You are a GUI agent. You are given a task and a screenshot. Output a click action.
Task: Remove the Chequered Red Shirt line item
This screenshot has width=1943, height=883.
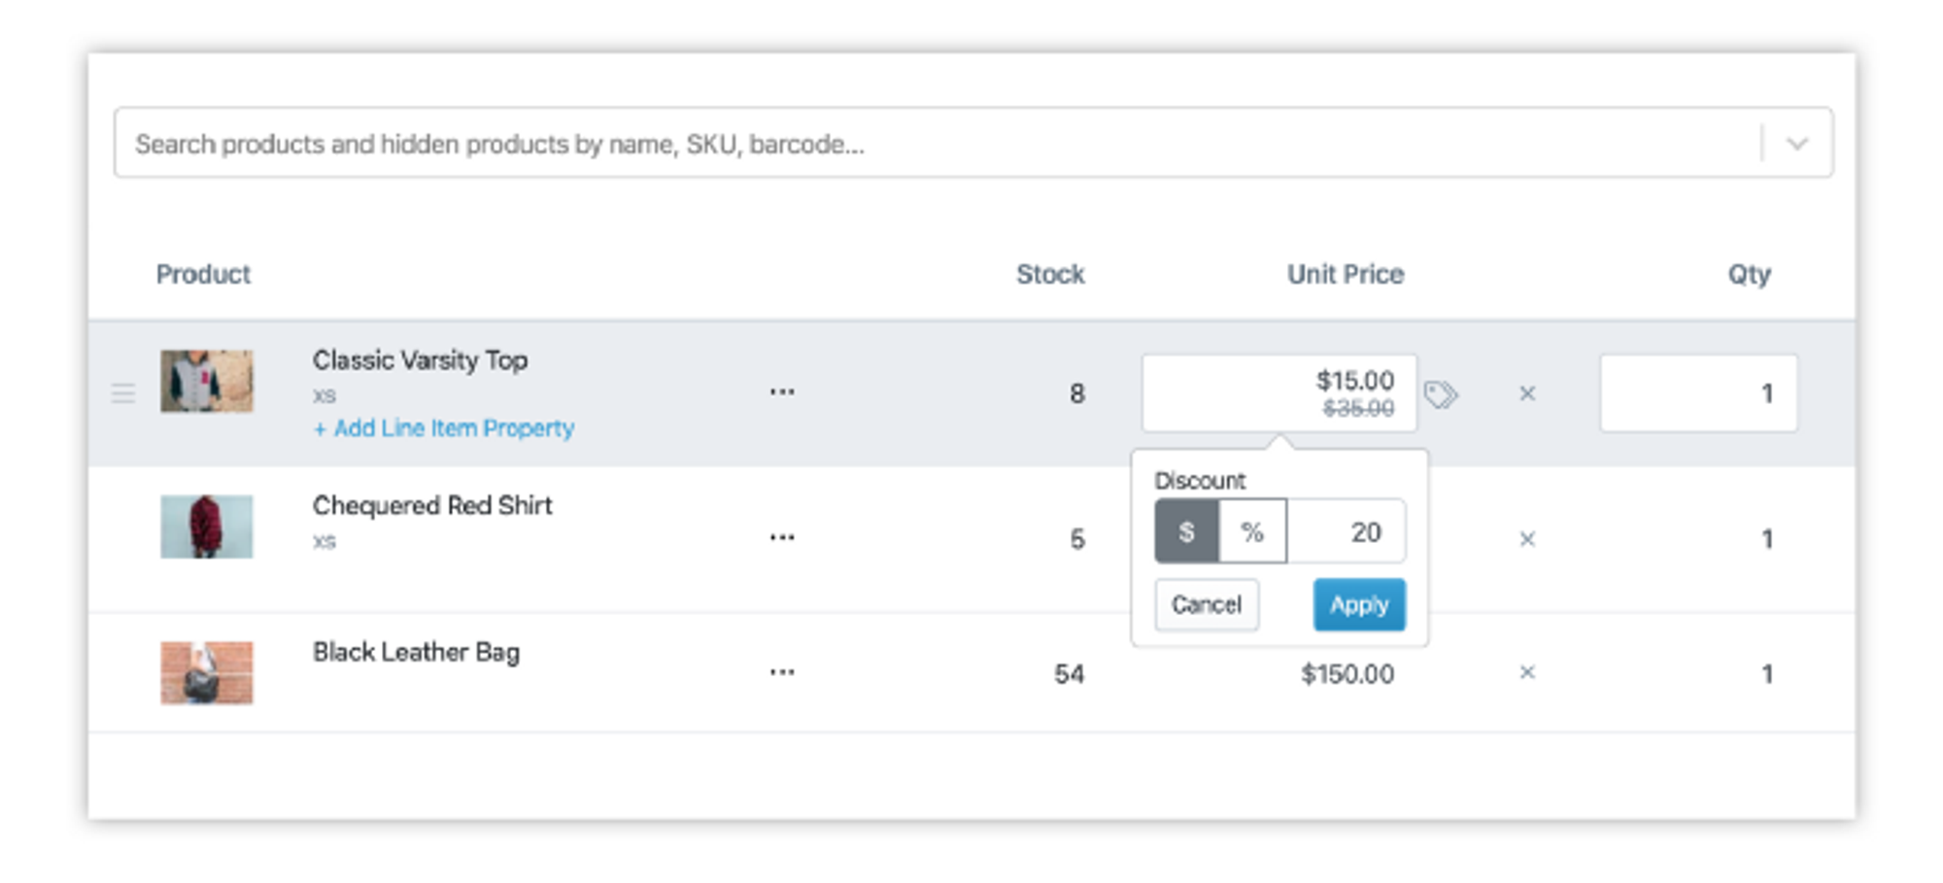tap(1527, 539)
